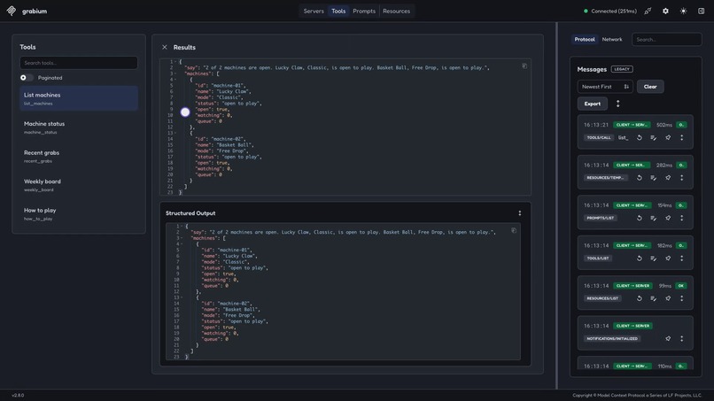The image size is (714, 401).
Task: Click the Connected (251ms) status
Action: tap(610, 11)
